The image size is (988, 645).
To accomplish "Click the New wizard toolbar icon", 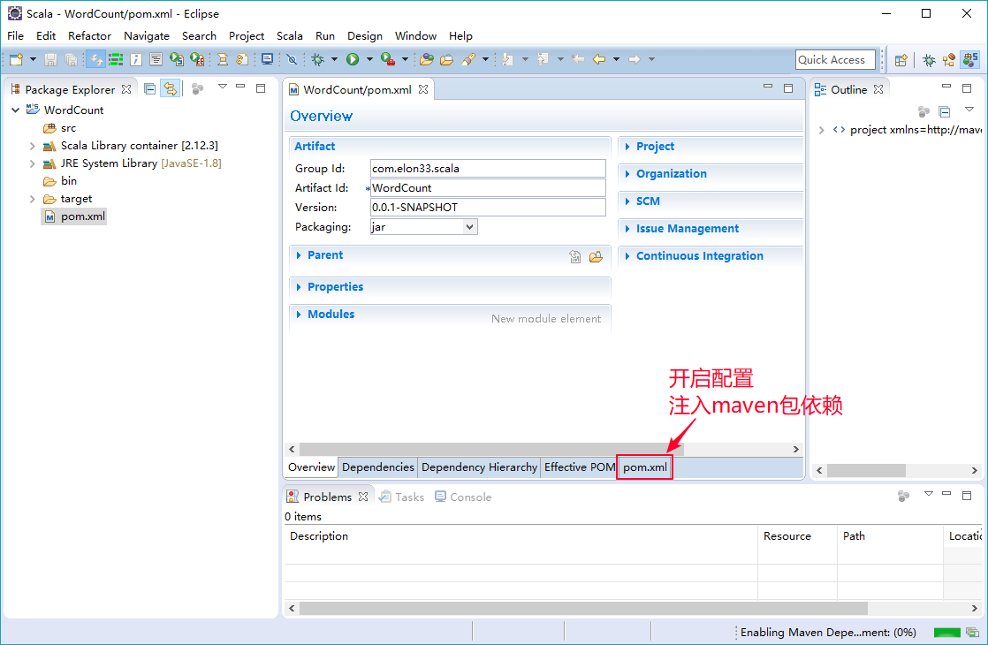I will (x=16, y=59).
